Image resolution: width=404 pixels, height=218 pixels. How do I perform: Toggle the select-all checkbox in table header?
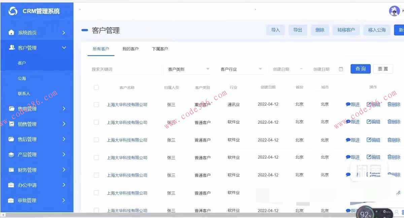pyautogui.click(x=96, y=87)
